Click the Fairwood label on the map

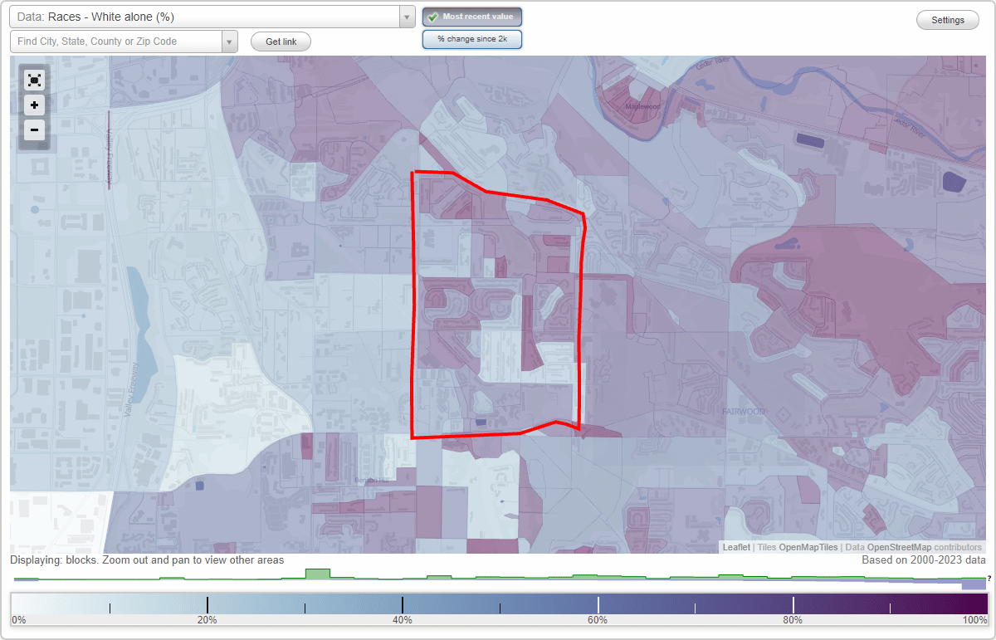[745, 410]
